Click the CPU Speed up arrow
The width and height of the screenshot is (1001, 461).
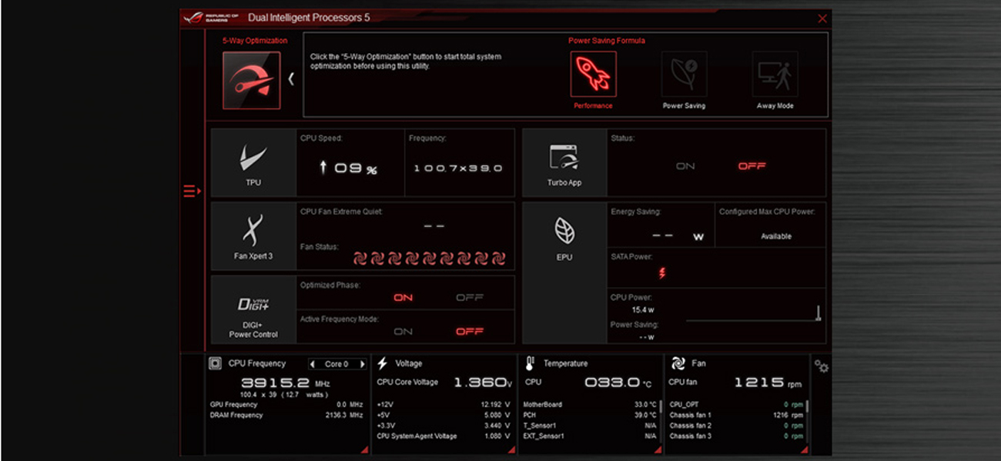323,168
